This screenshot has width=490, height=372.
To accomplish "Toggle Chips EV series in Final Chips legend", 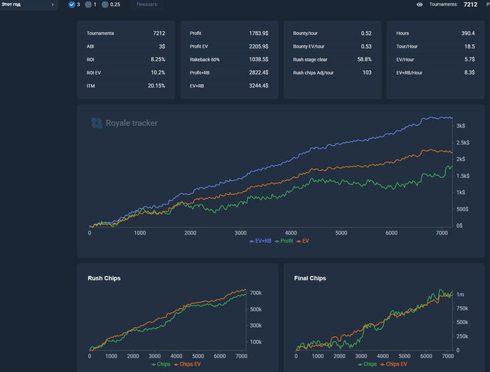I will (x=393, y=364).
